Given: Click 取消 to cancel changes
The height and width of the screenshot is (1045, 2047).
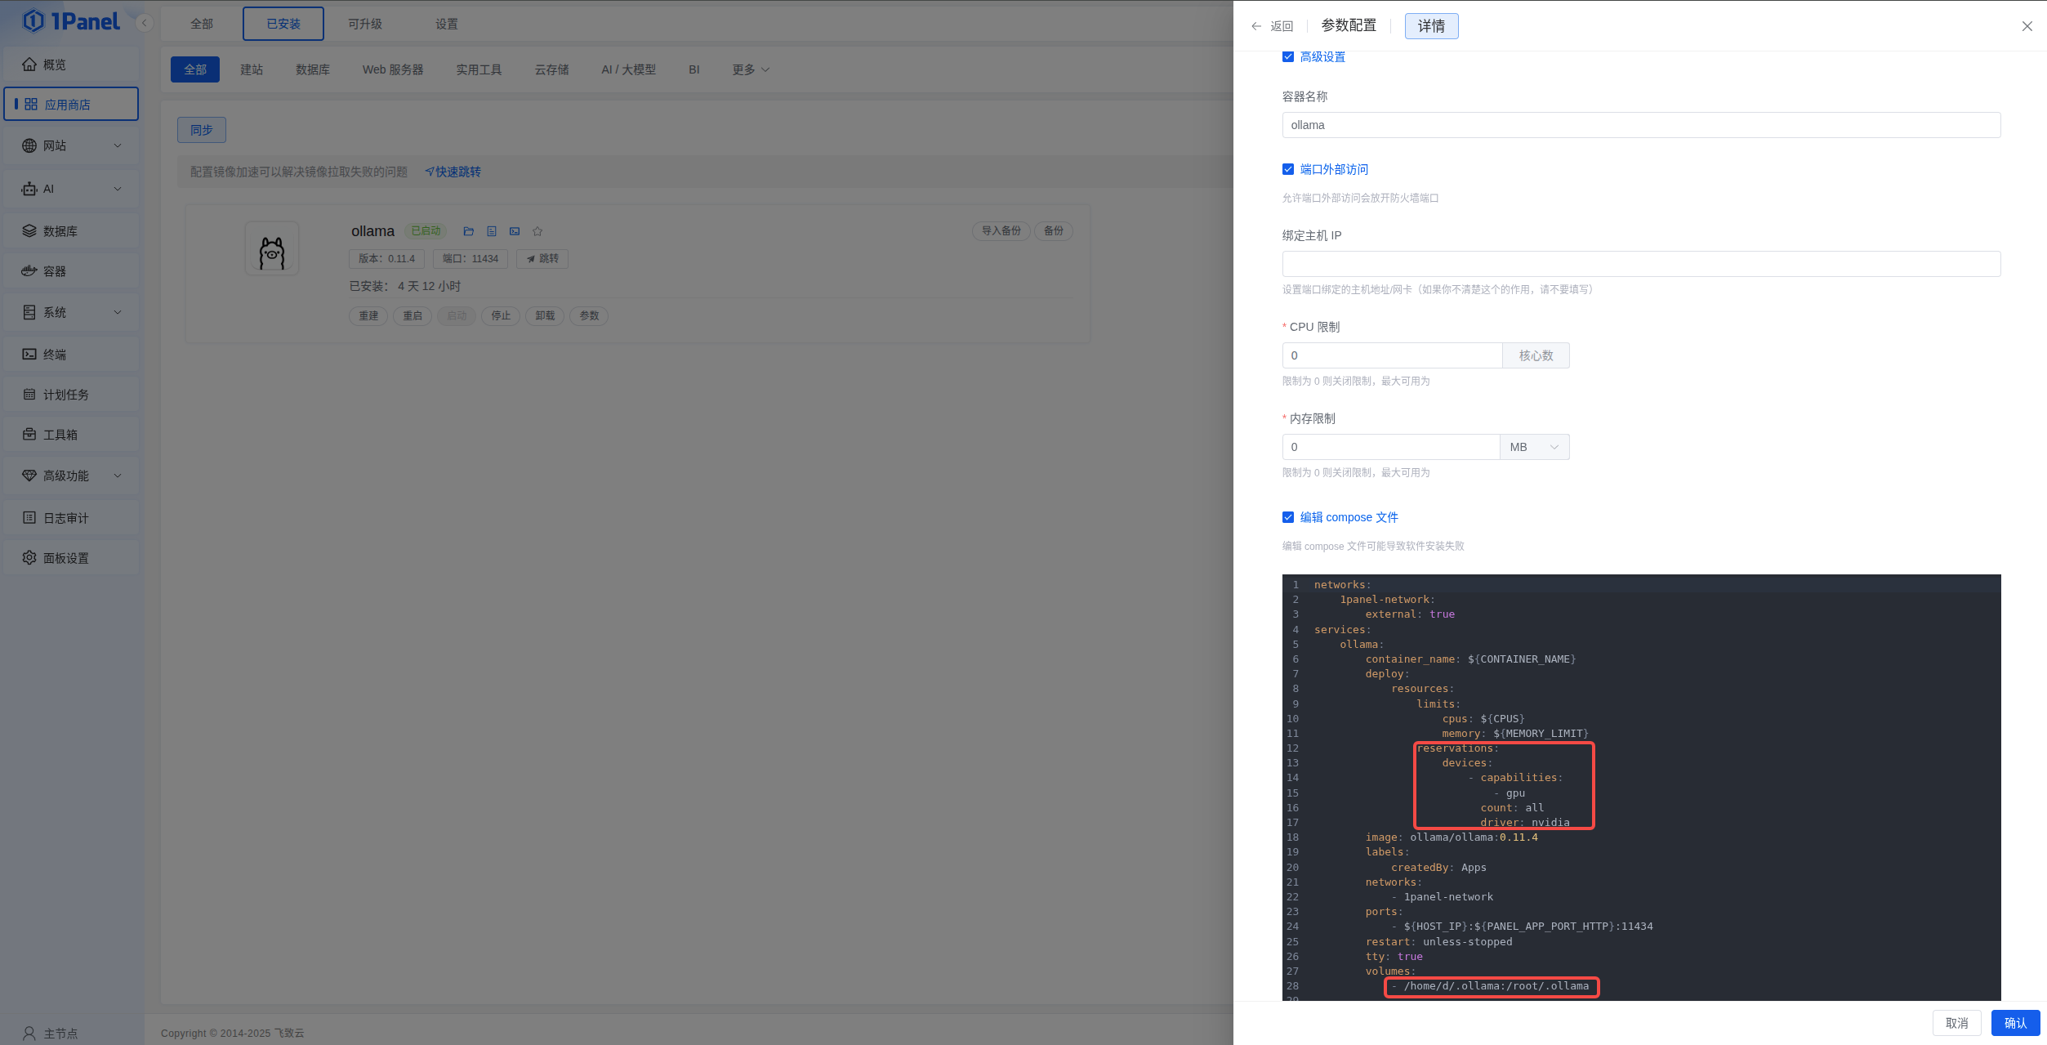Looking at the screenshot, I should (1956, 1023).
